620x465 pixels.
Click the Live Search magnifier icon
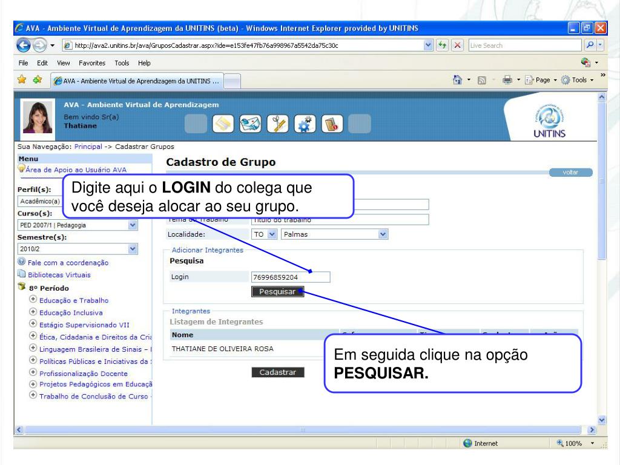(x=590, y=45)
